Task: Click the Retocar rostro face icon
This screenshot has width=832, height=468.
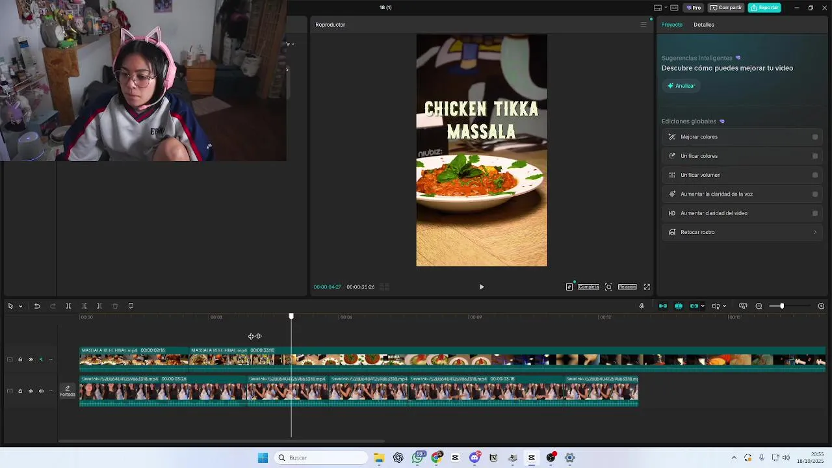Action: tap(672, 232)
